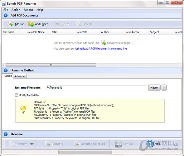Screen dimensions: 184x156
Task: Click the %Subject% macro description line
Action: (65, 115)
